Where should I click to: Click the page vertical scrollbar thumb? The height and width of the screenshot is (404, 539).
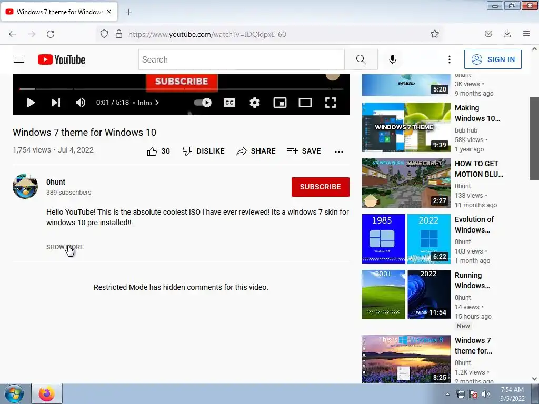(534, 138)
